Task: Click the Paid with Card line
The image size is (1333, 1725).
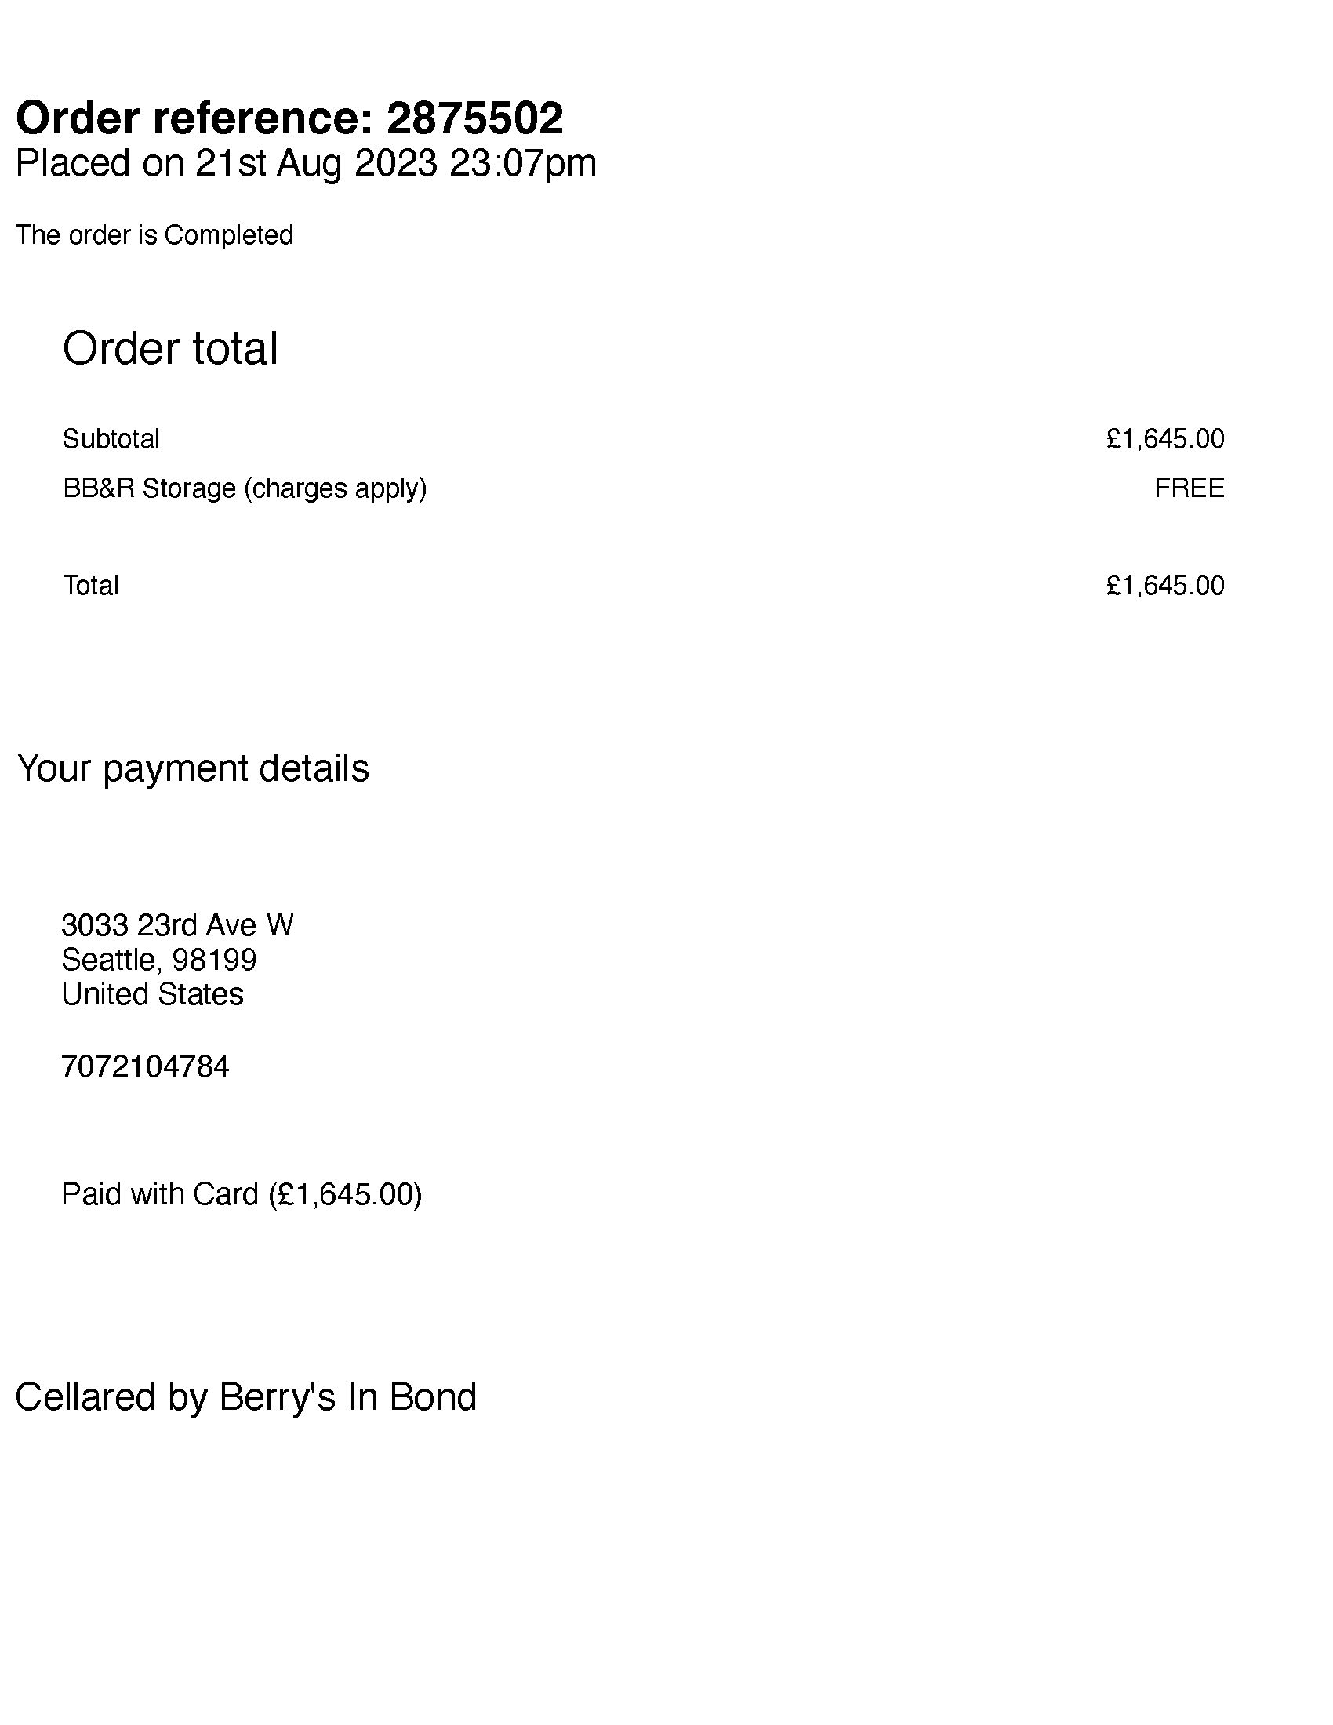Action: 242,1194
